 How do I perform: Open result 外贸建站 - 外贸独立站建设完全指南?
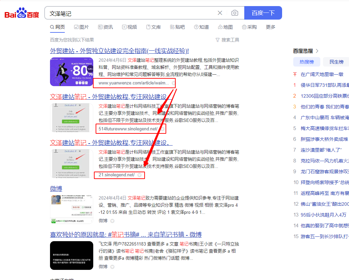(x=119, y=51)
